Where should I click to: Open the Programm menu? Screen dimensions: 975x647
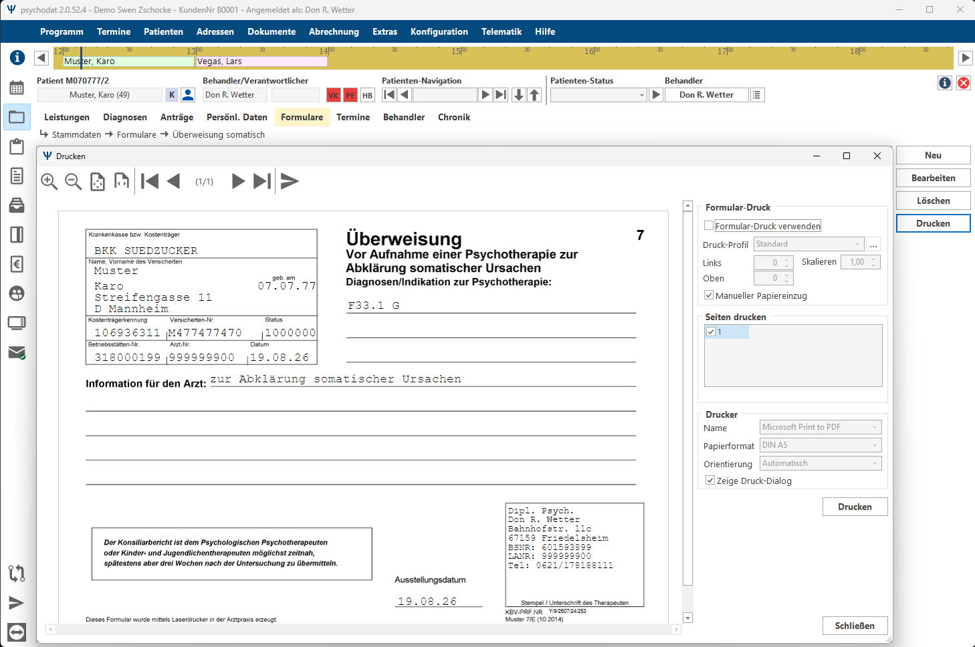(62, 31)
